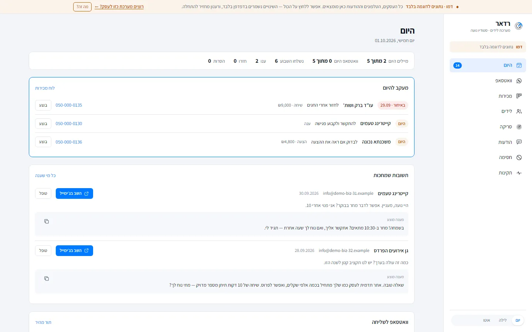Click info@demo-biz-31.example email address
Screen dimensions: 532x332
tap(348, 193)
